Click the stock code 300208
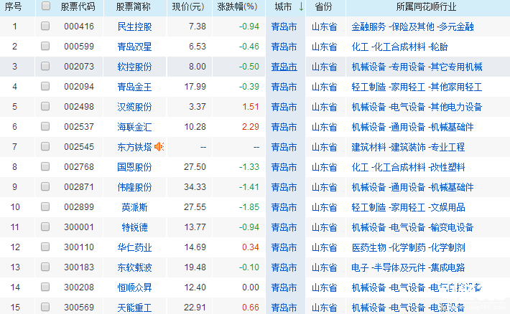The width and height of the screenshot is (510, 314). click(79, 287)
